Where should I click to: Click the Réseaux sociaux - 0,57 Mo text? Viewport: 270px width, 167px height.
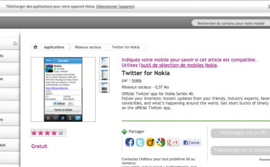pos(145,87)
